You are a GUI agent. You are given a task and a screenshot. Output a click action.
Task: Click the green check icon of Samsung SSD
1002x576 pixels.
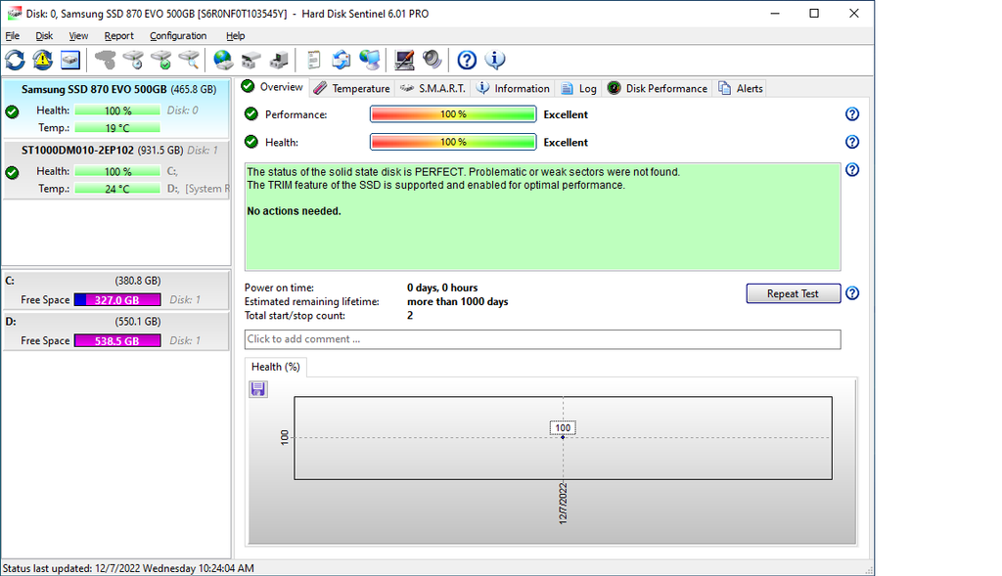pos(12,111)
